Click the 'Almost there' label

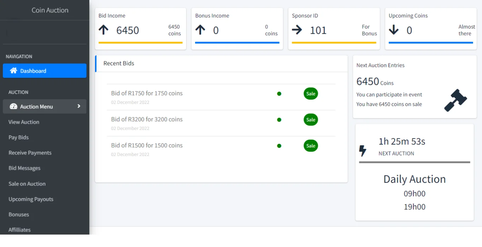(466, 30)
